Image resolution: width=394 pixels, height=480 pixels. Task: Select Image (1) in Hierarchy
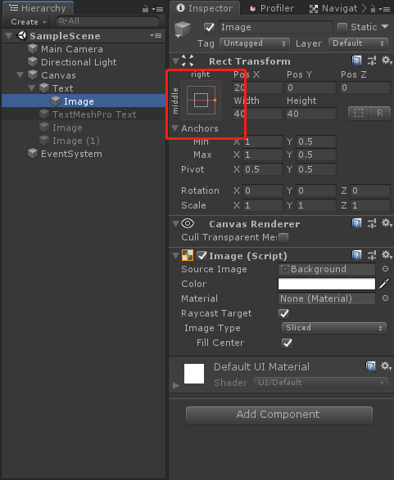[x=75, y=141]
